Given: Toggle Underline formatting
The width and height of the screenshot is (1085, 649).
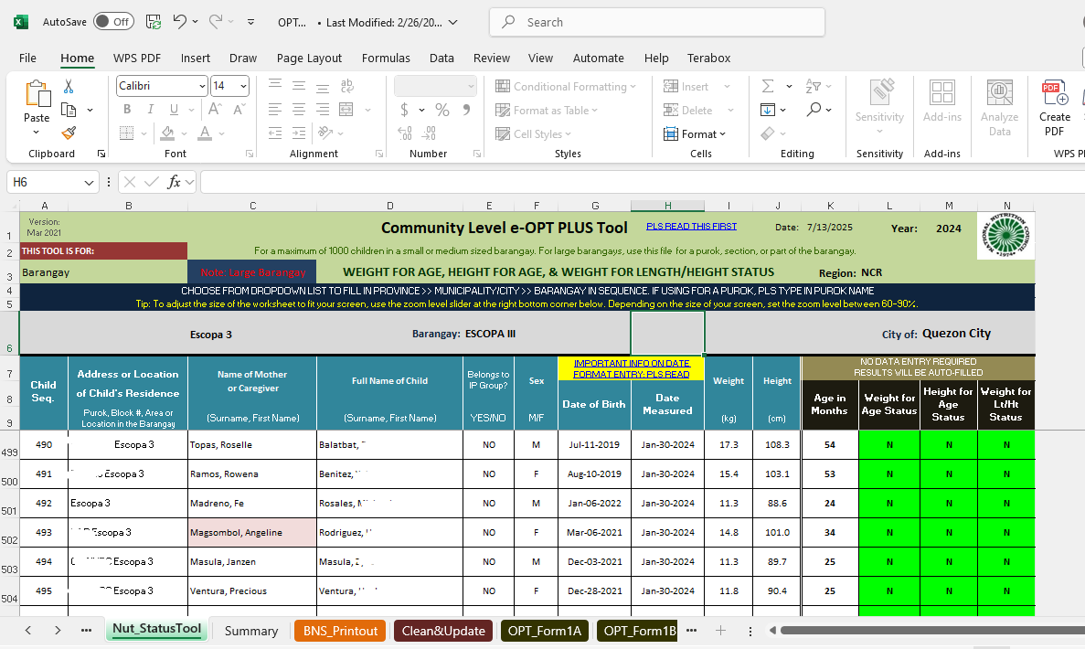Looking at the screenshot, I should (x=174, y=110).
